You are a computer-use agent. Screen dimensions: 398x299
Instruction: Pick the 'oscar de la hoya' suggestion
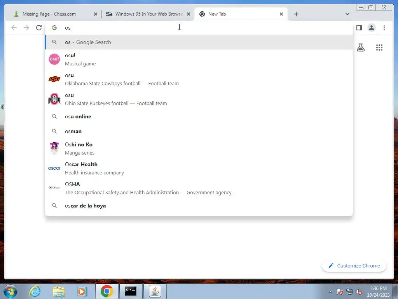click(199, 206)
